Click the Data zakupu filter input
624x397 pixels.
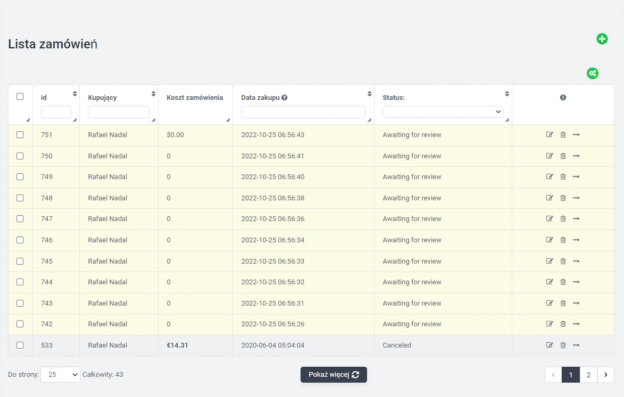pos(303,112)
